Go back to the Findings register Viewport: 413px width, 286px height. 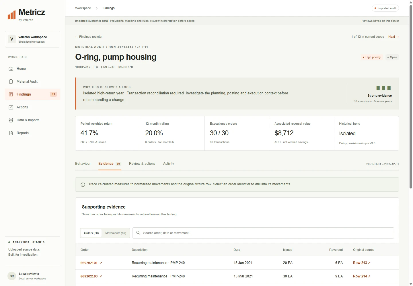click(x=89, y=37)
